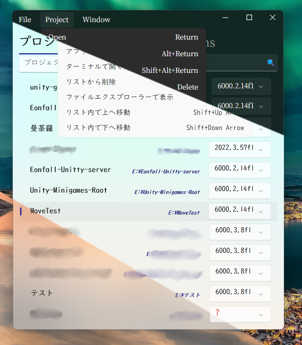Select the Eonfall-Unitty-server project name
The width and height of the screenshot is (302, 345).
[70, 170]
